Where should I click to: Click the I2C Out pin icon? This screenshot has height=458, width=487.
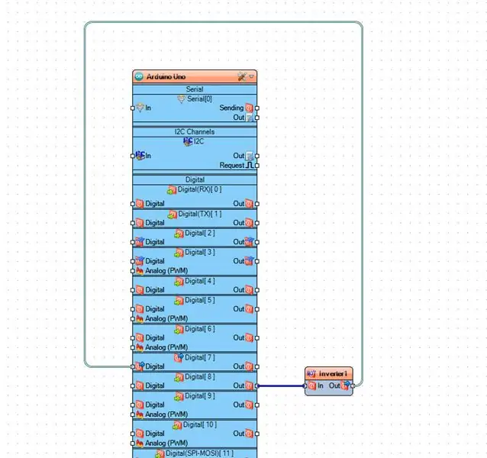coord(250,156)
